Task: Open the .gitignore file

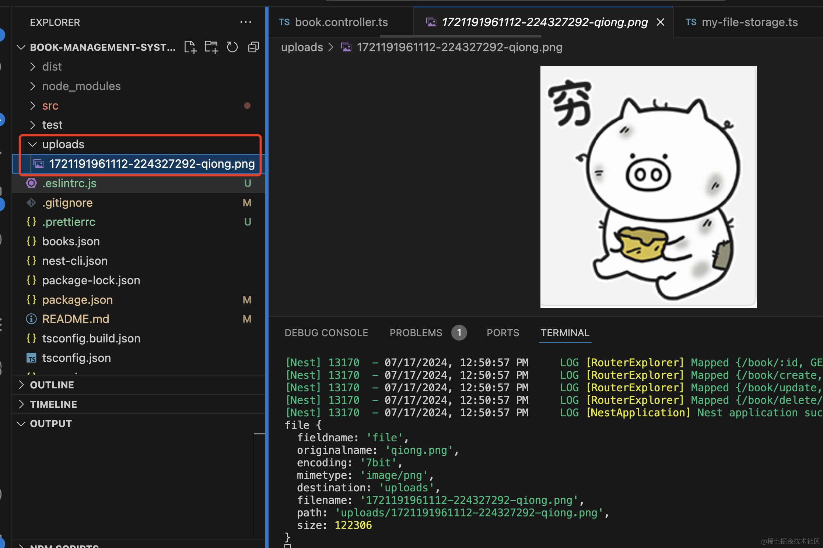Action: pyautogui.click(x=67, y=203)
